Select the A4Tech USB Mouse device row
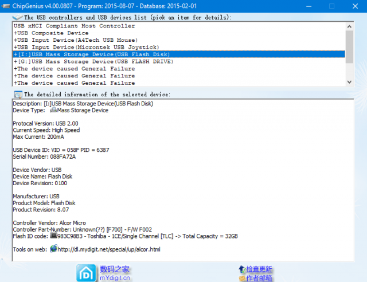Image resolution: width=367 pixels, height=282 pixels. [179, 40]
